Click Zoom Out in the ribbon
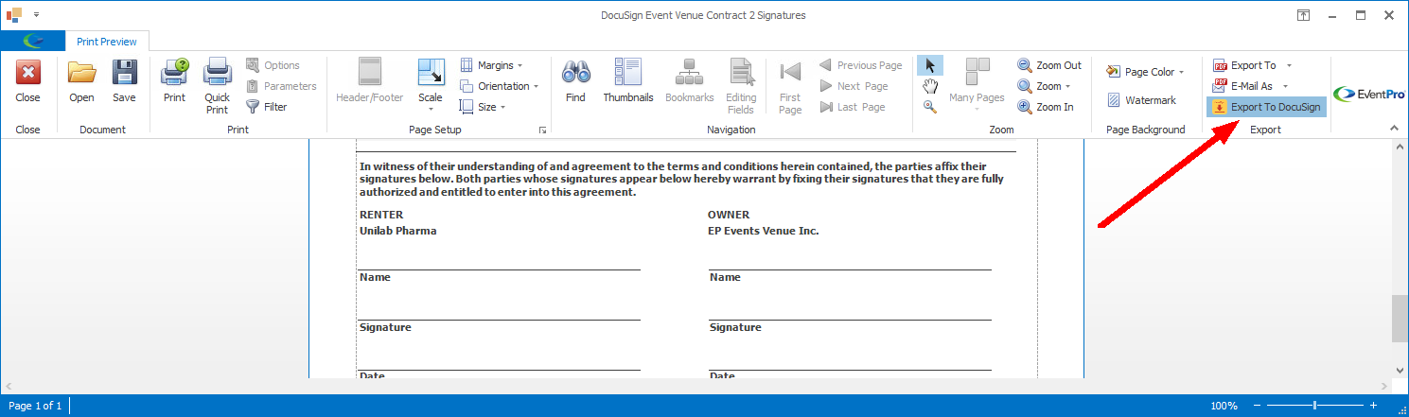The height and width of the screenshot is (417, 1409). [x=1049, y=65]
